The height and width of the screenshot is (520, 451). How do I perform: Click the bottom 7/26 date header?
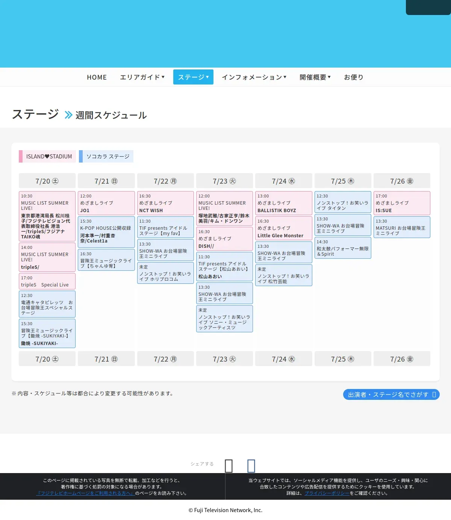pos(402,359)
